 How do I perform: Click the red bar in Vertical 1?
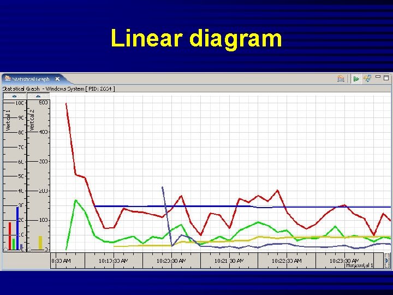point(10,236)
